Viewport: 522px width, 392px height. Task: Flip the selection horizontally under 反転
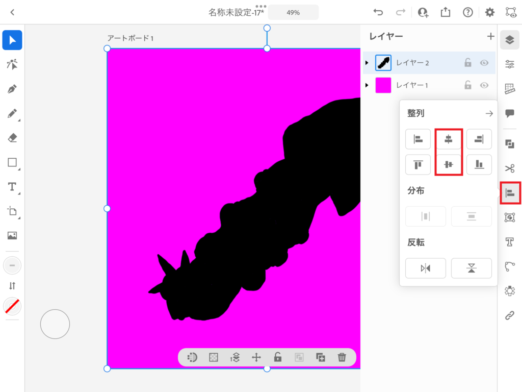tap(426, 268)
